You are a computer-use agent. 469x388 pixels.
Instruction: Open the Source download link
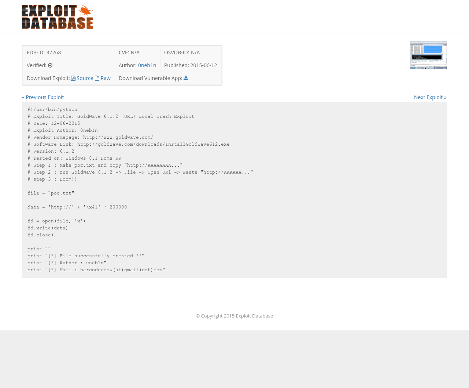click(85, 78)
